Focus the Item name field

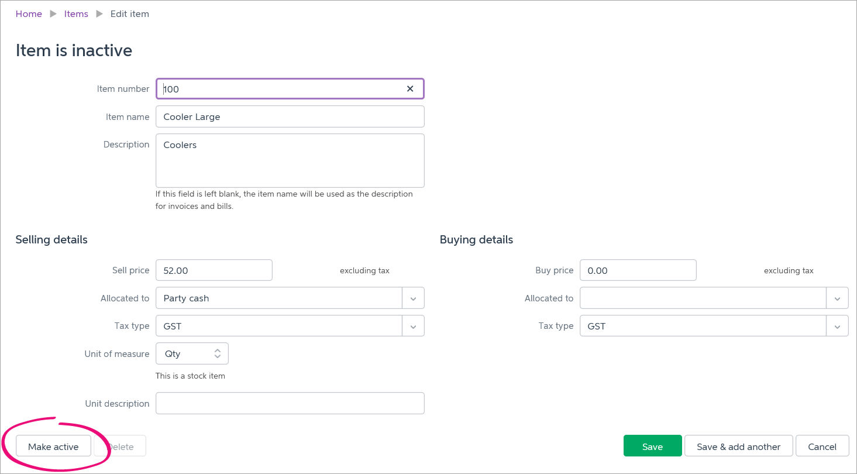[x=290, y=117]
